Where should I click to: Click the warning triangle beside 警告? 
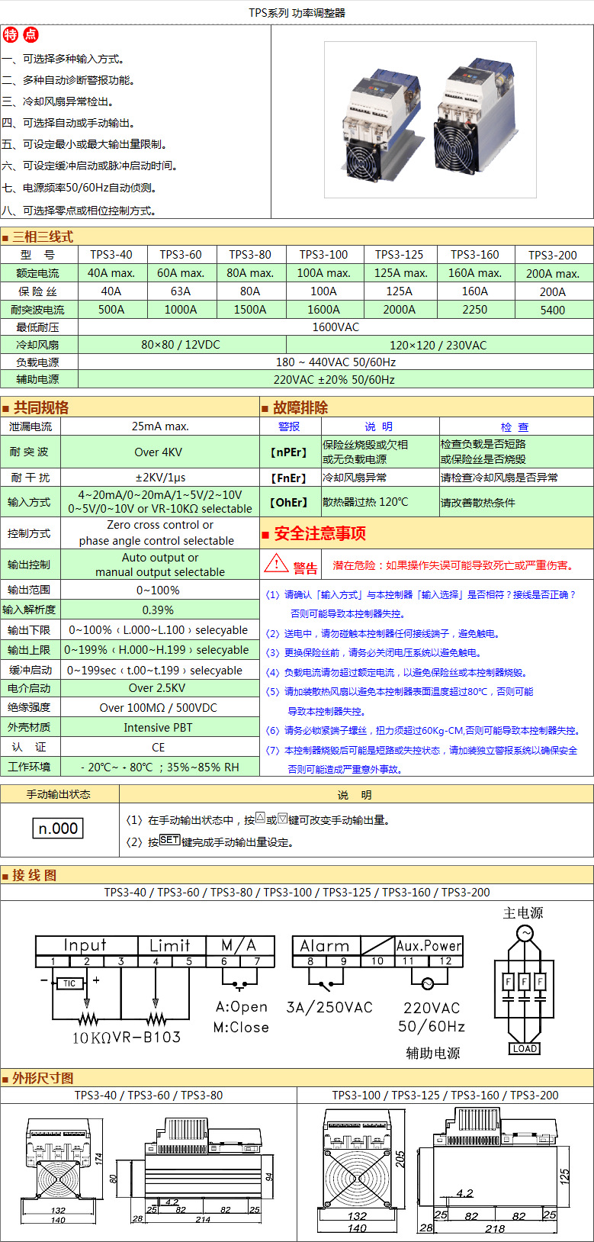(275, 565)
